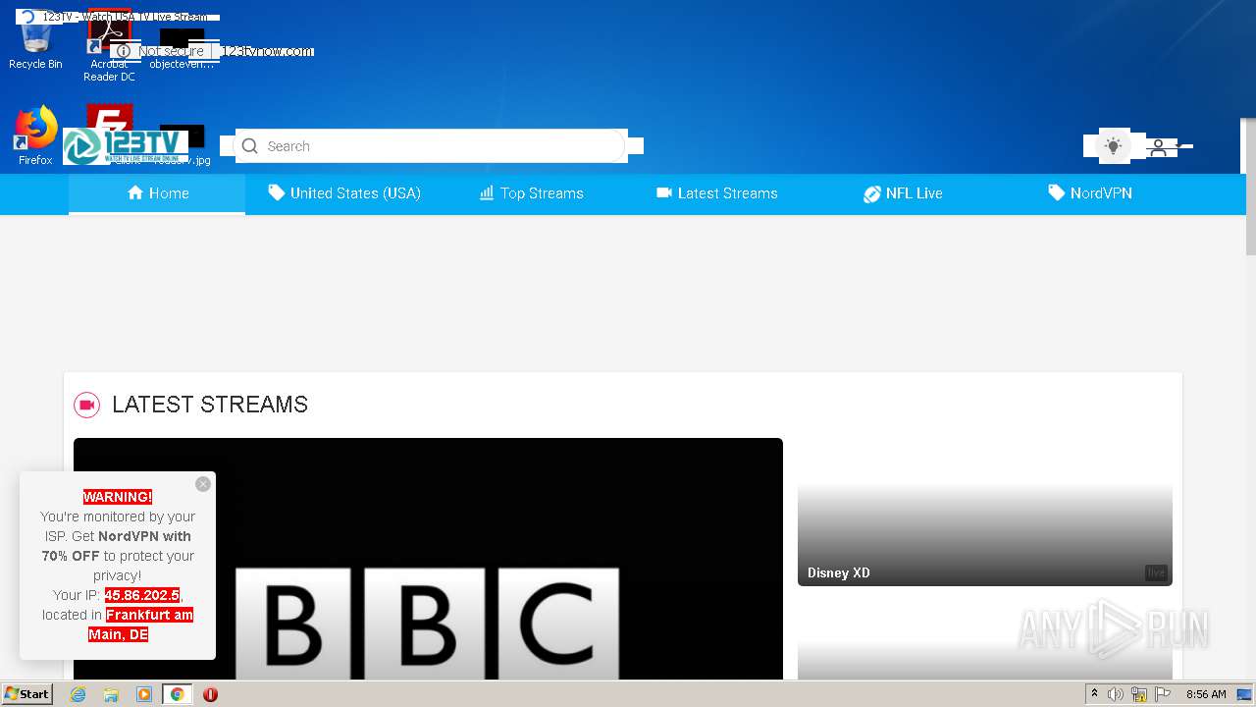Click the live badge on Disney XD
1256x707 pixels.
click(x=1156, y=572)
